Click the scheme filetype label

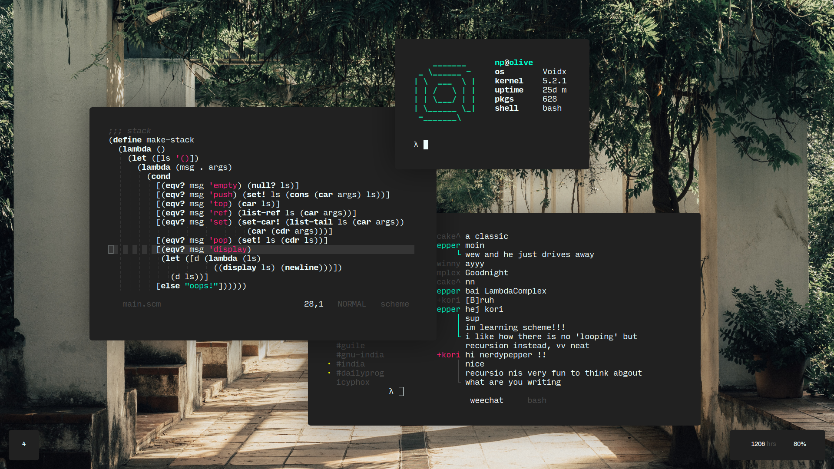point(395,304)
